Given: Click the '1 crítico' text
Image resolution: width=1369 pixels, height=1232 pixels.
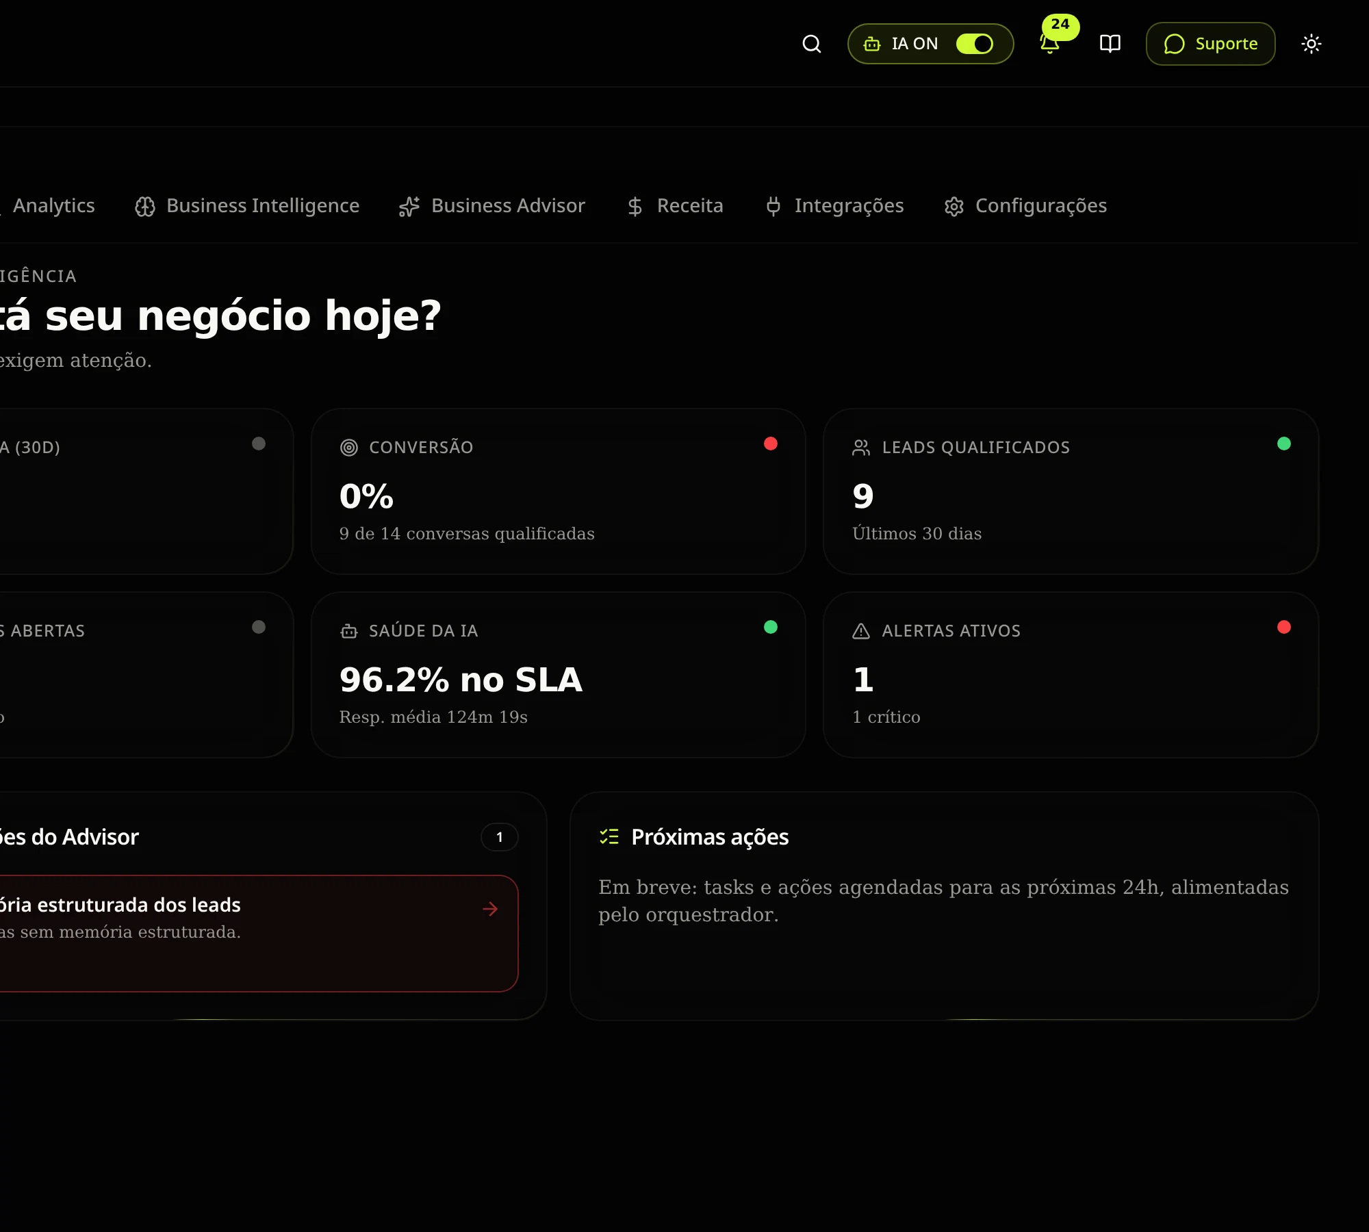Looking at the screenshot, I should [x=886, y=717].
